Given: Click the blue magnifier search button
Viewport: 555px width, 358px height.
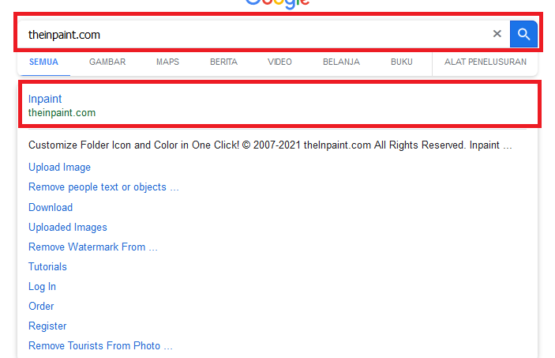Looking at the screenshot, I should 523,34.
